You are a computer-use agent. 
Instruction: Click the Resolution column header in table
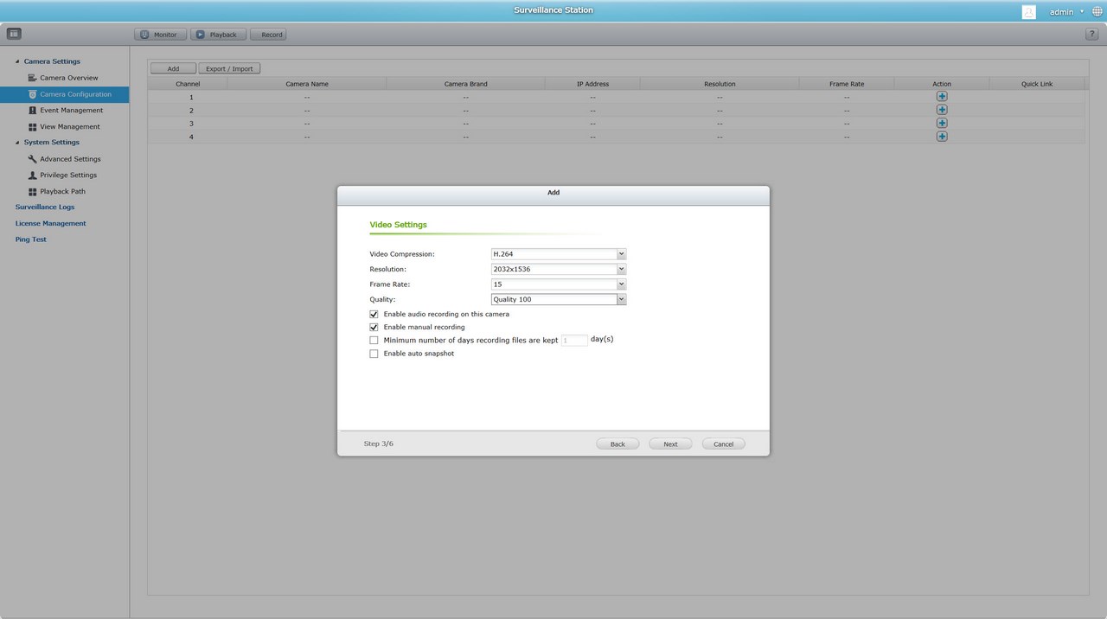click(x=720, y=84)
